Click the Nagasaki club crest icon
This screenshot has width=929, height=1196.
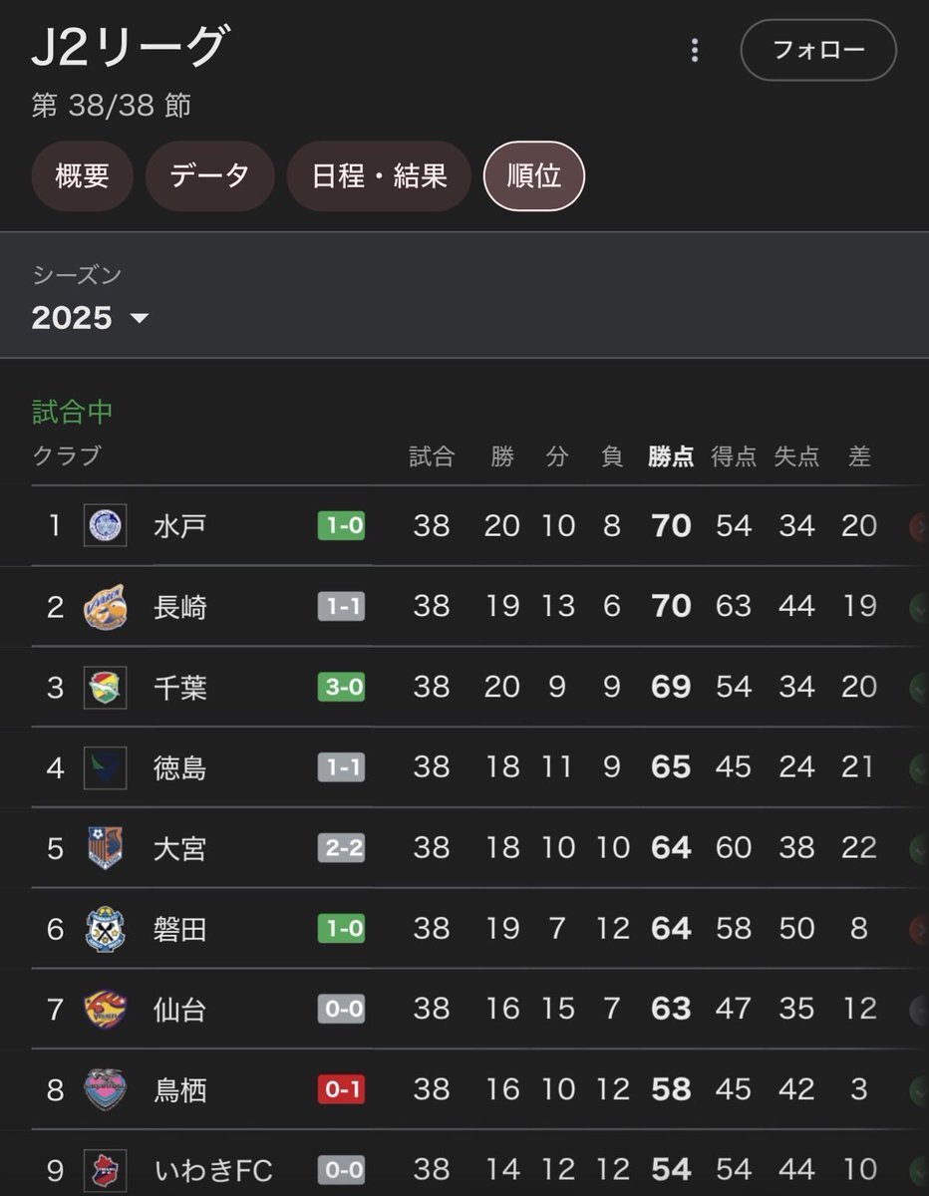[105, 606]
